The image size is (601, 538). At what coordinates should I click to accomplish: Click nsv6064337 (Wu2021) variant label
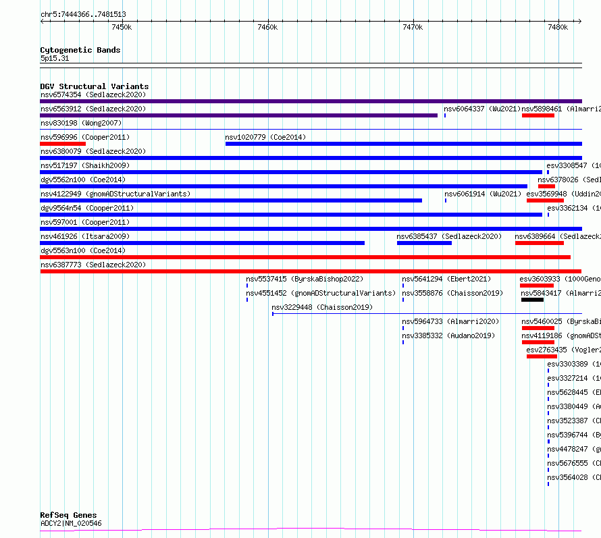point(482,109)
